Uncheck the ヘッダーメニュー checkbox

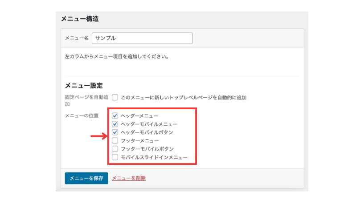pos(115,115)
